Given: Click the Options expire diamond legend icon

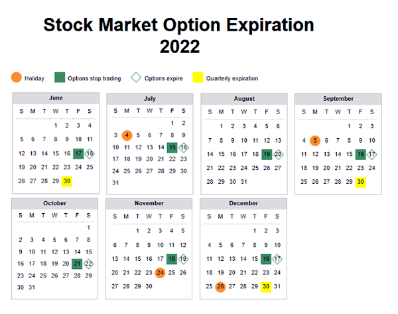Looking at the screenshot, I should pyautogui.click(x=135, y=78).
